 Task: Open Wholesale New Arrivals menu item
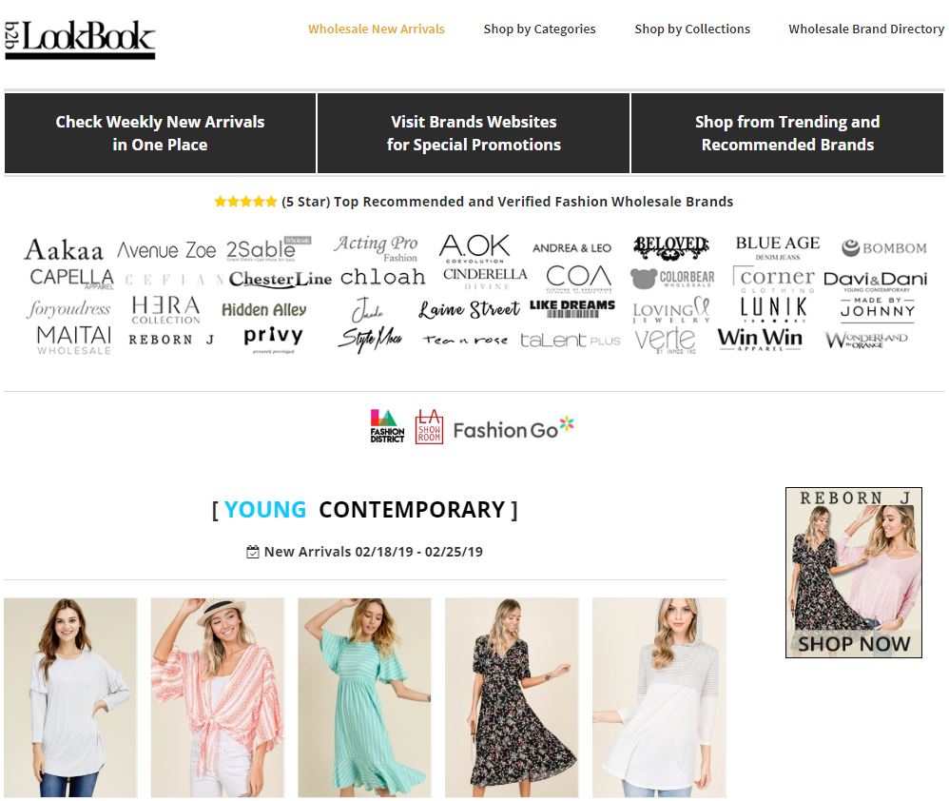[377, 29]
